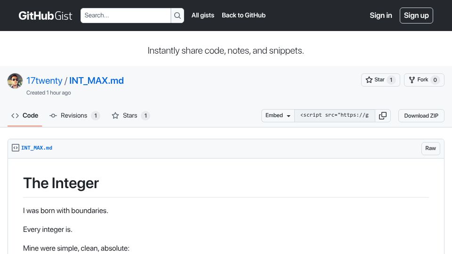This screenshot has height=254, width=452.
Task: Click the fork count badge showing 0
Action: click(x=435, y=80)
